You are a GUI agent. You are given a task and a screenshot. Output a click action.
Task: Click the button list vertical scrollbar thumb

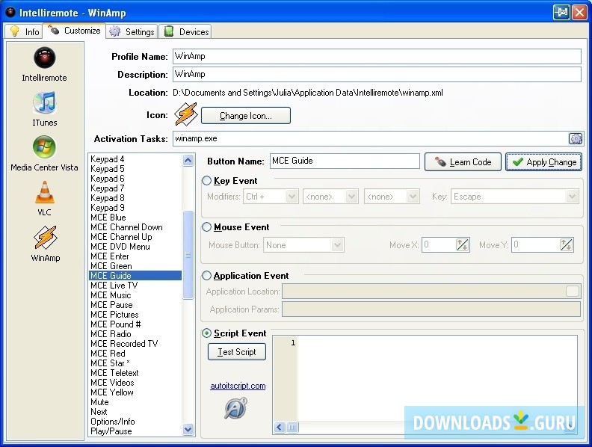coord(188,255)
